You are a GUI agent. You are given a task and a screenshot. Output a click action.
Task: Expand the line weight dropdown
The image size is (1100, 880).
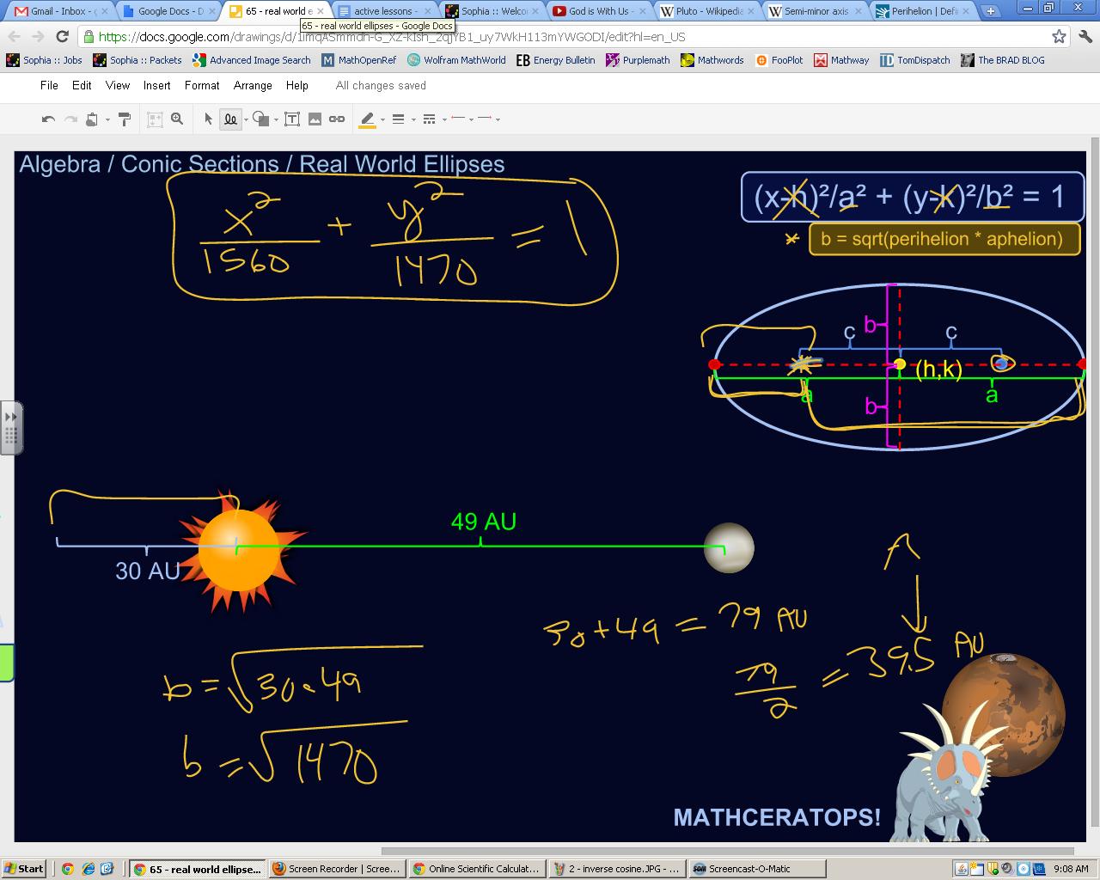[413, 120]
